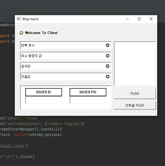
Task: Focus the 반복 횟수 input field
Action: [66, 45]
